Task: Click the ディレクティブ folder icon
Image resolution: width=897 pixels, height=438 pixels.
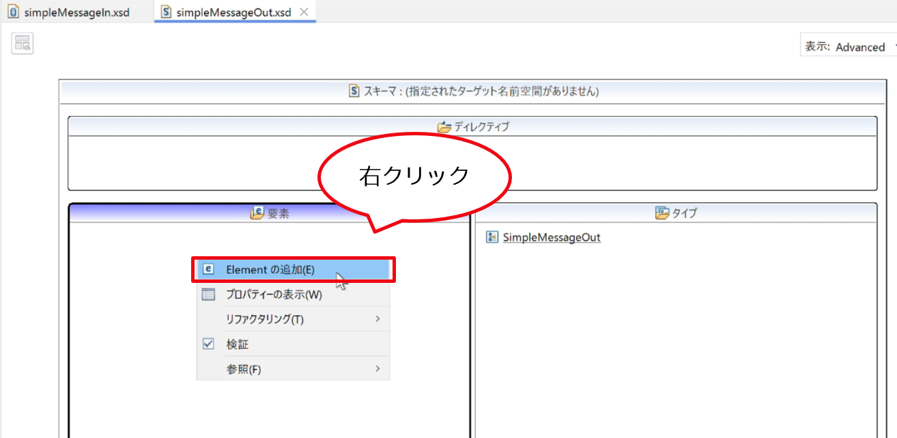Action: (x=444, y=126)
